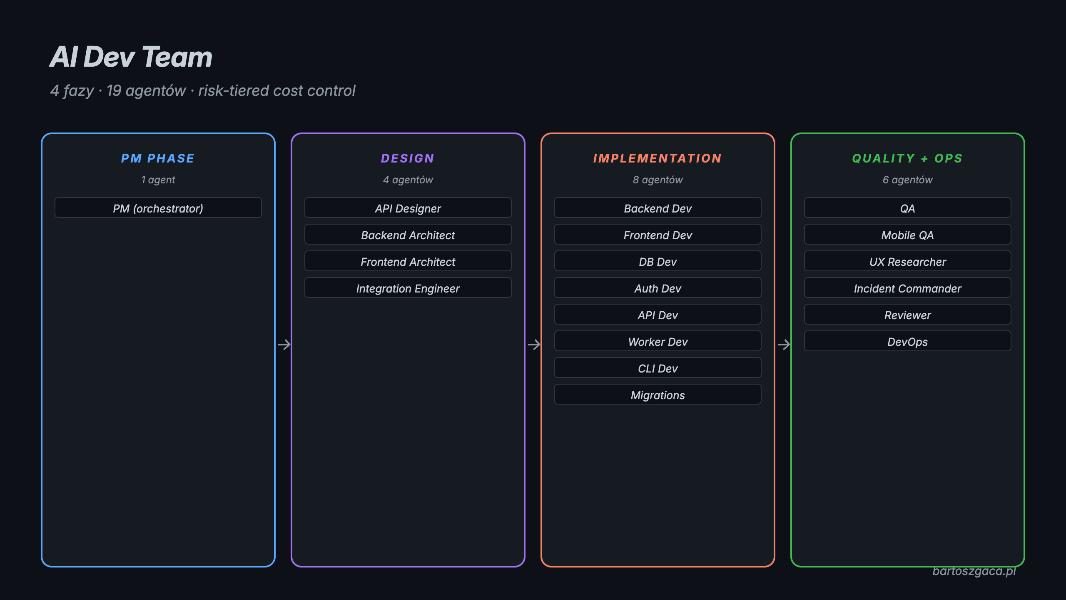This screenshot has width=1066, height=600.
Task: Click the Backend Dev agent box
Action: point(658,207)
